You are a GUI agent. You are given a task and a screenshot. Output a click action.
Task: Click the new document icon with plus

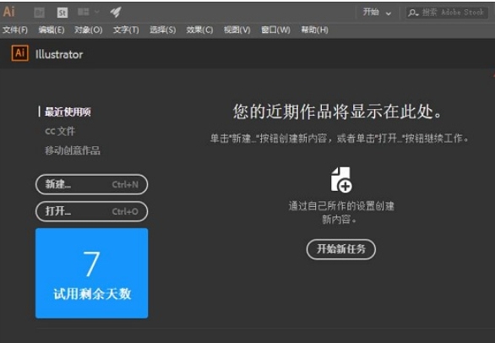click(341, 180)
